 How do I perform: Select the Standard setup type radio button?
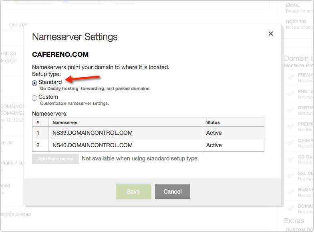point(35,83)
